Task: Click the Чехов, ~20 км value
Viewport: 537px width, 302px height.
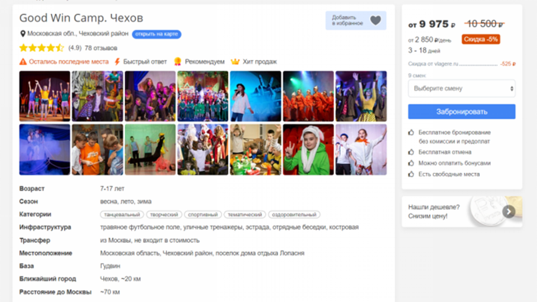Action: [x=120, y=279]
